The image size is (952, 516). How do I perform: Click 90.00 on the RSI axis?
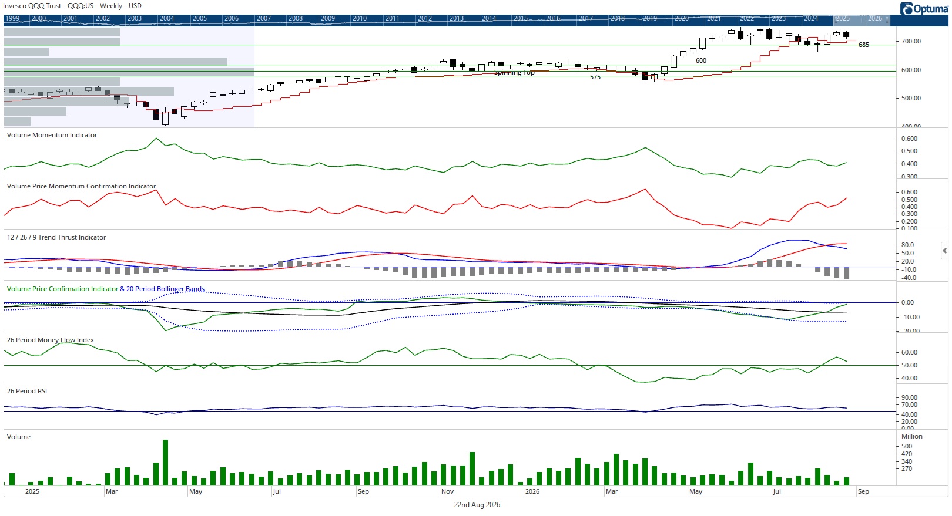tap(910, 397)
